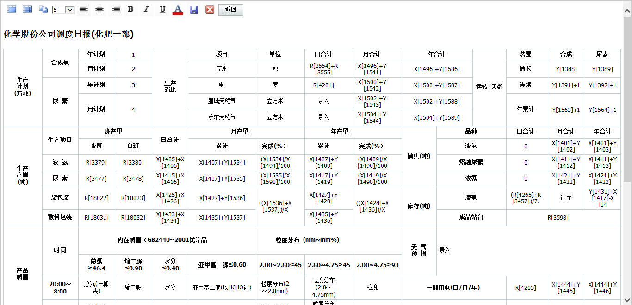Click the 返回 button

tap(230, 10)
